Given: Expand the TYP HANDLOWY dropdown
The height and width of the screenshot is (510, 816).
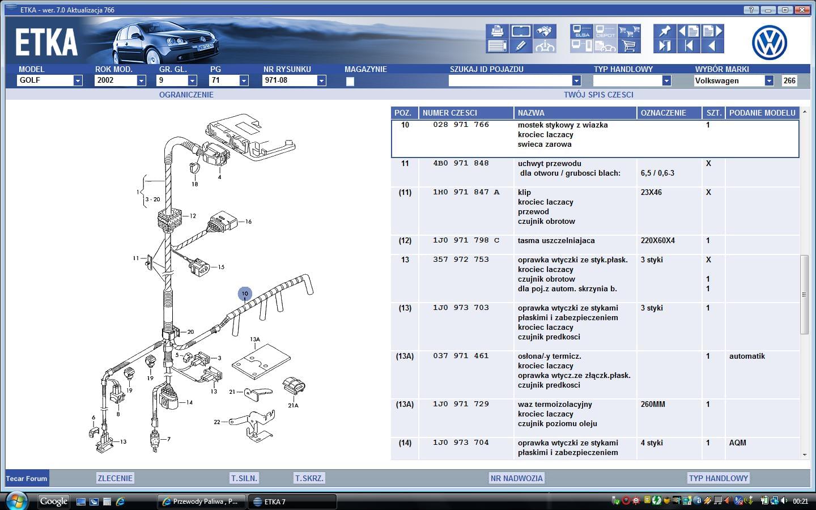Looking at the screenshot, I should point(666,80).
